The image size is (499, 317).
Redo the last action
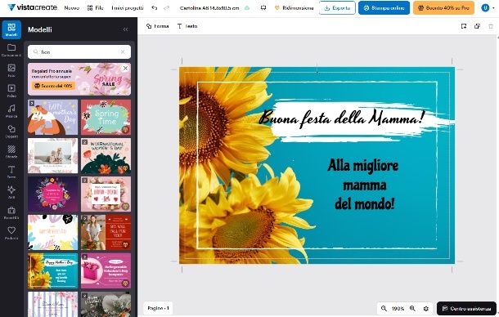[166, 8]
